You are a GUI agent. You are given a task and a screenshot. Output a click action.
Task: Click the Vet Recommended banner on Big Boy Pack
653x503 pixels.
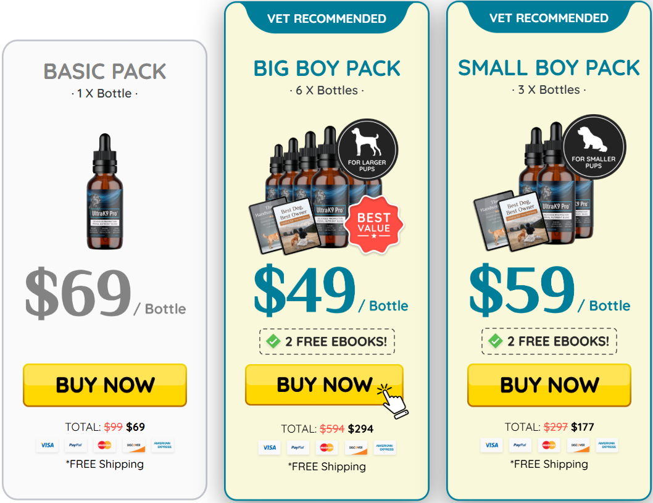[327, 19]
